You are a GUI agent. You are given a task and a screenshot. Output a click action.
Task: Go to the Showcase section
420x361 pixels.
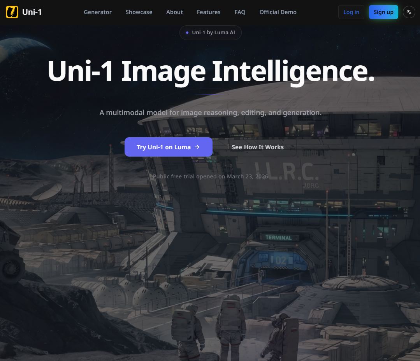139,12
